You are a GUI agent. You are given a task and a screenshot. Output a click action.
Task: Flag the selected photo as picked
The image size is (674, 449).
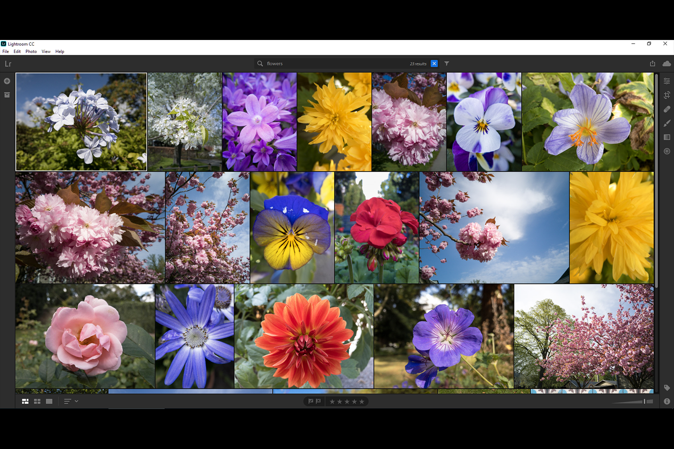(310, 401)
